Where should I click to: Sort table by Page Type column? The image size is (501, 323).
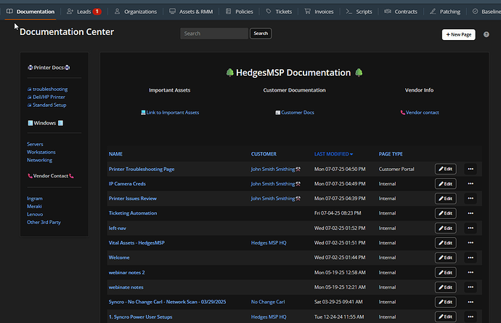pos(391,154)
